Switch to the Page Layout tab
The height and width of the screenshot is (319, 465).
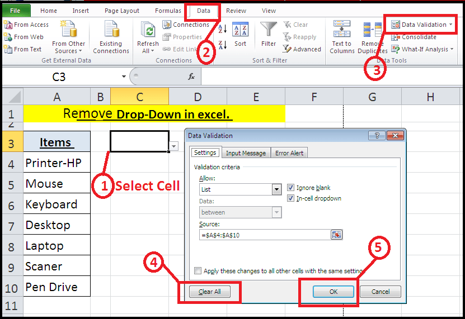122,11
